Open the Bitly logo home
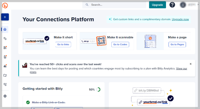200x109 pixels. [x=5, y=5]
